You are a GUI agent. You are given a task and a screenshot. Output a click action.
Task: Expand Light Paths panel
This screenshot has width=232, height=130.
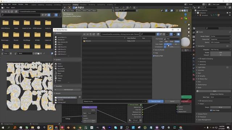[202, 68]
